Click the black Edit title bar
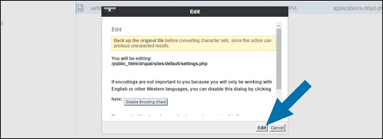This screenshot has width=383, height=139. point(194,12)
